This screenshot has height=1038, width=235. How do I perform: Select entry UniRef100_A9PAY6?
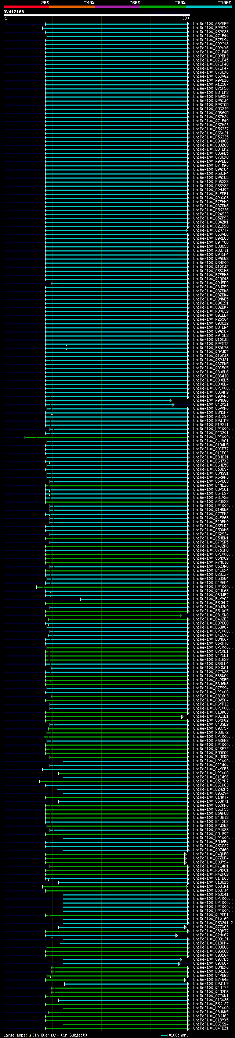click(211, 48)
